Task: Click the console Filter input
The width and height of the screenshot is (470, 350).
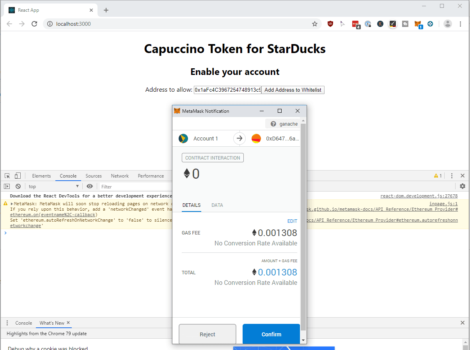Action: [136, 187]
